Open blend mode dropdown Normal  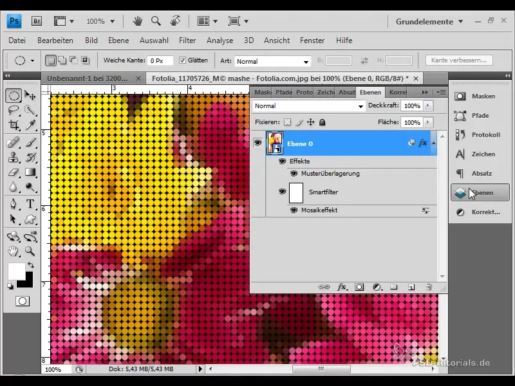309,106
